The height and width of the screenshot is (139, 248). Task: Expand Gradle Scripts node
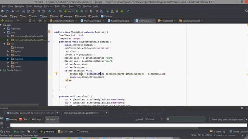1,70
